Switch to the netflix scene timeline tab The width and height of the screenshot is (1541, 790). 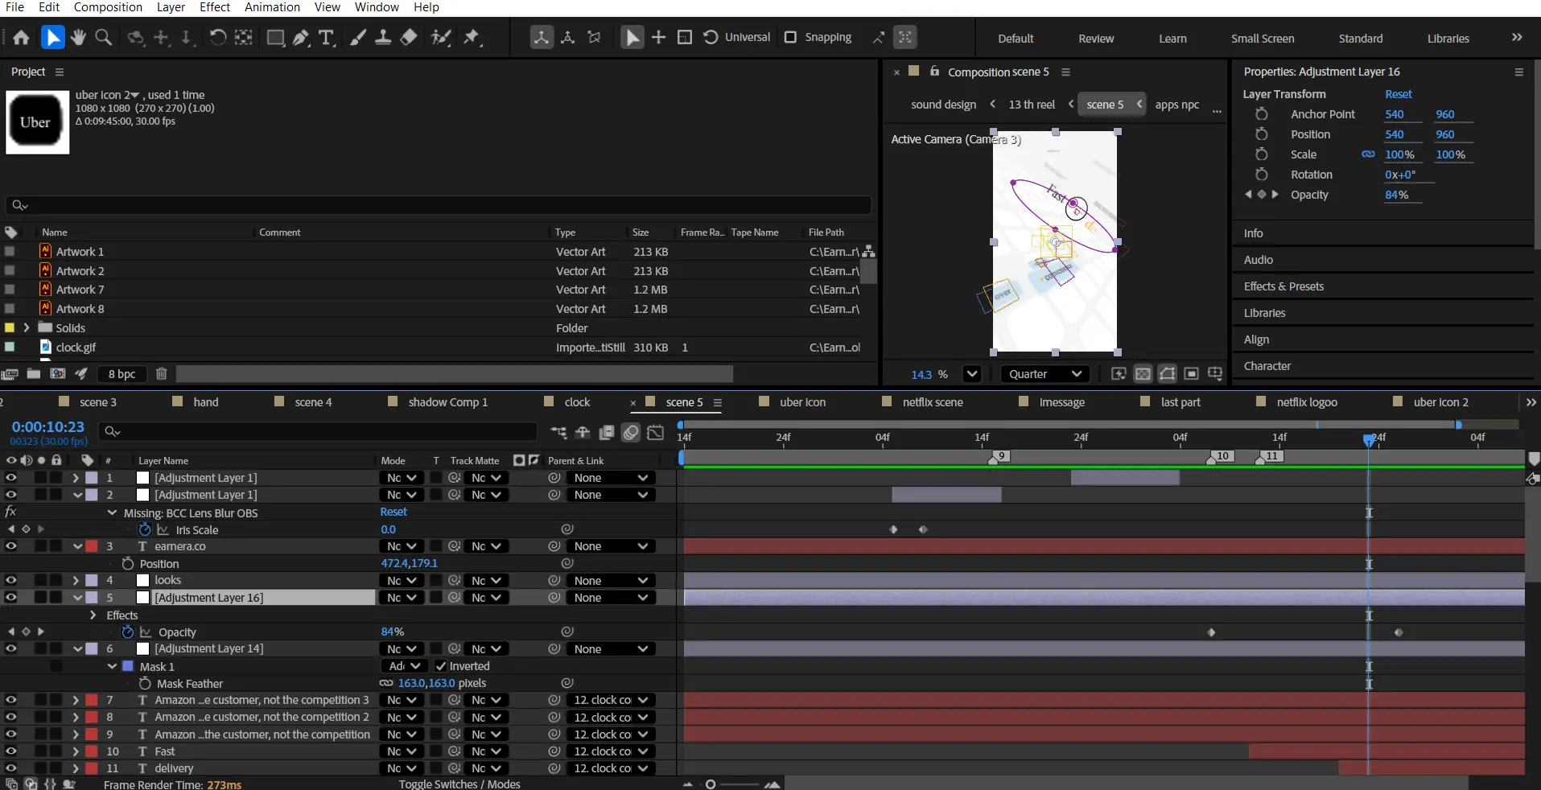pyautogui.click(x=932, y=402)
